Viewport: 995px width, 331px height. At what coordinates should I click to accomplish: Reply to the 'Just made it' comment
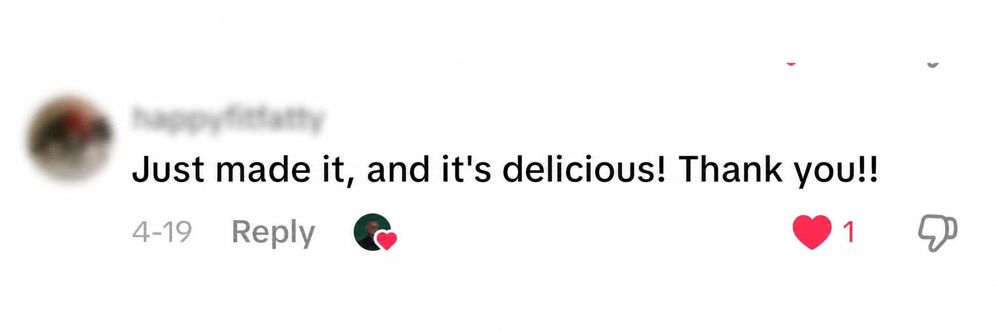click(x=273, y=232)
